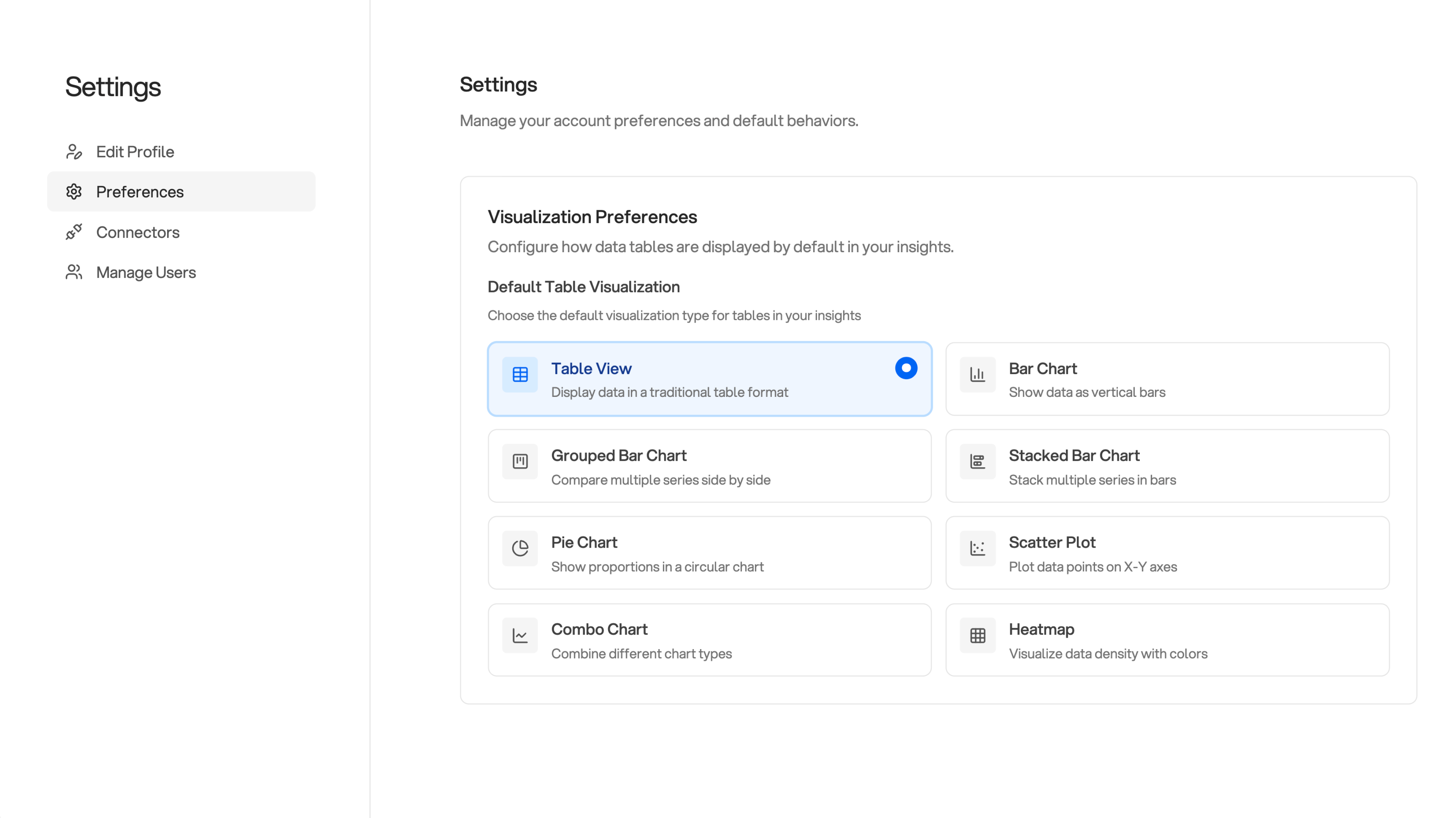Click the Preferences gear icon
Image resolution: width=1455 pixels, height=818 pixels.
[x=74, y=191]
